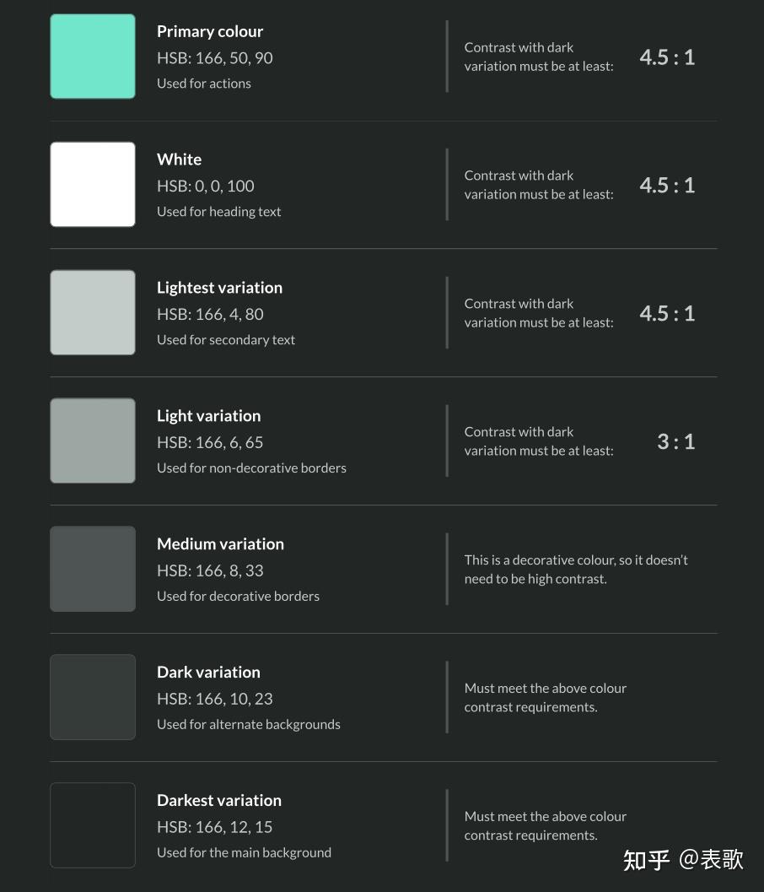The height and width of the screenshot is (892, 764).
Task: Click the HSB: 166, 12, 15 value
Action: point(215,827)
